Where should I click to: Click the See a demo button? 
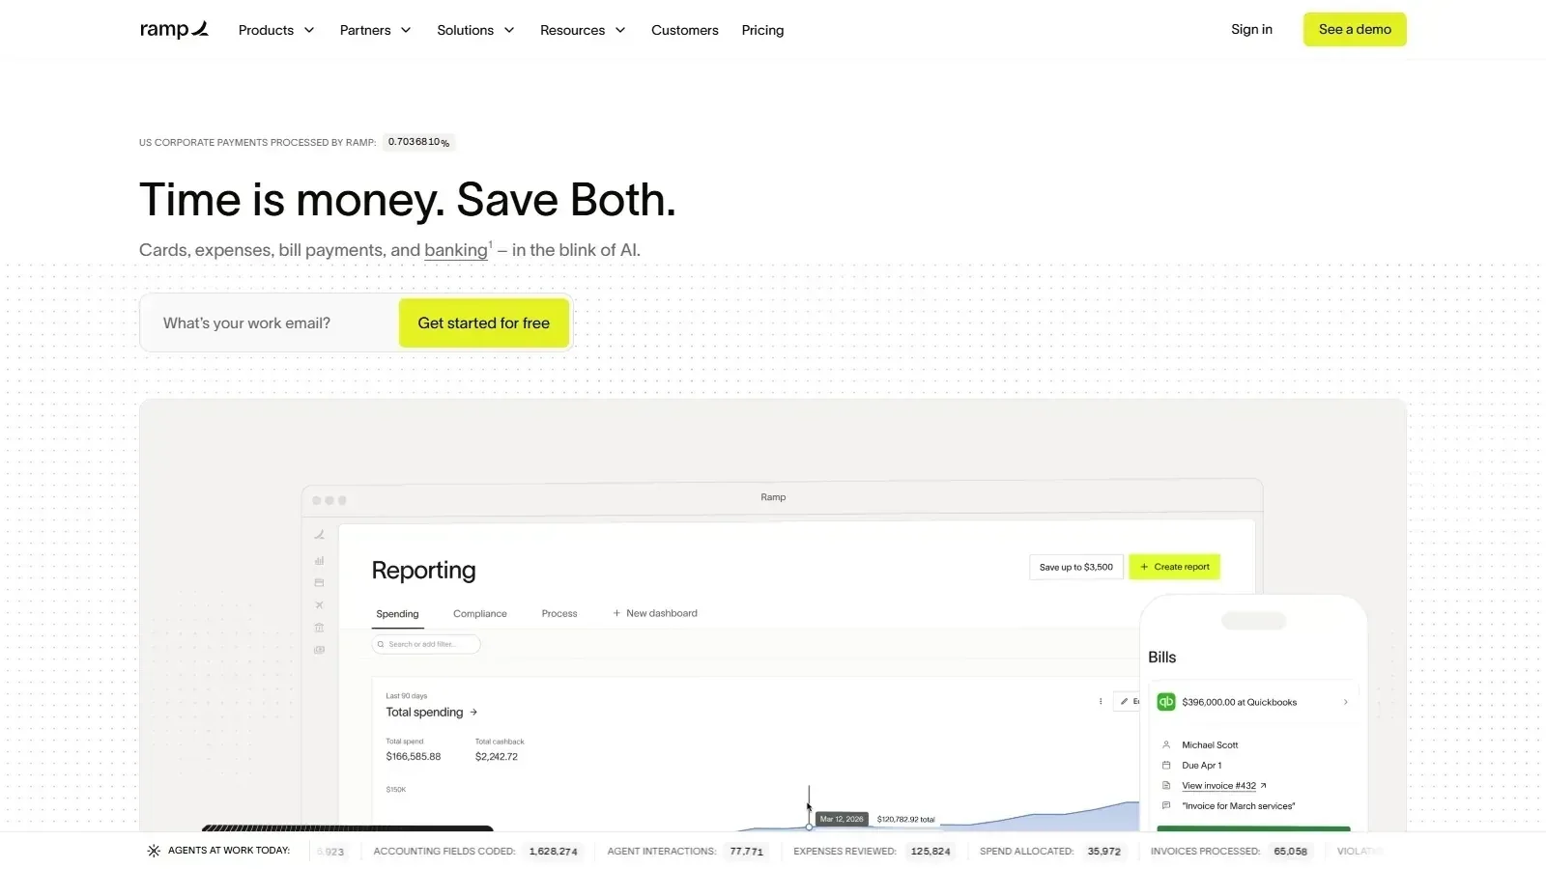pos(1355,29)
